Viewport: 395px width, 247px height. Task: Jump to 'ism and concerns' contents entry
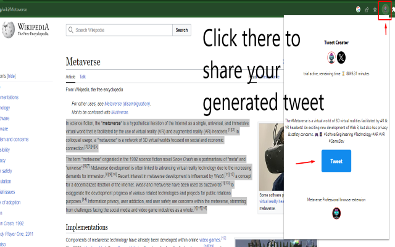coord(14,140)
